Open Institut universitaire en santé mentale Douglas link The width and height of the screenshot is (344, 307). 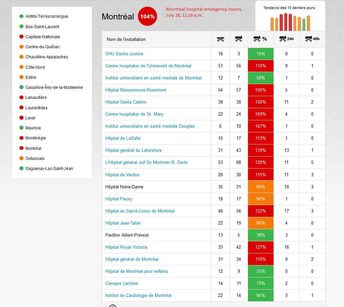pos(150,126)
